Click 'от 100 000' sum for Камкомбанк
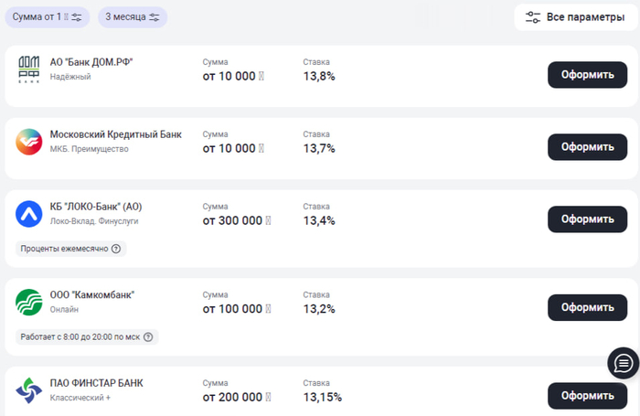This screenshot has height=416, width=640. (x=236, y=309)
